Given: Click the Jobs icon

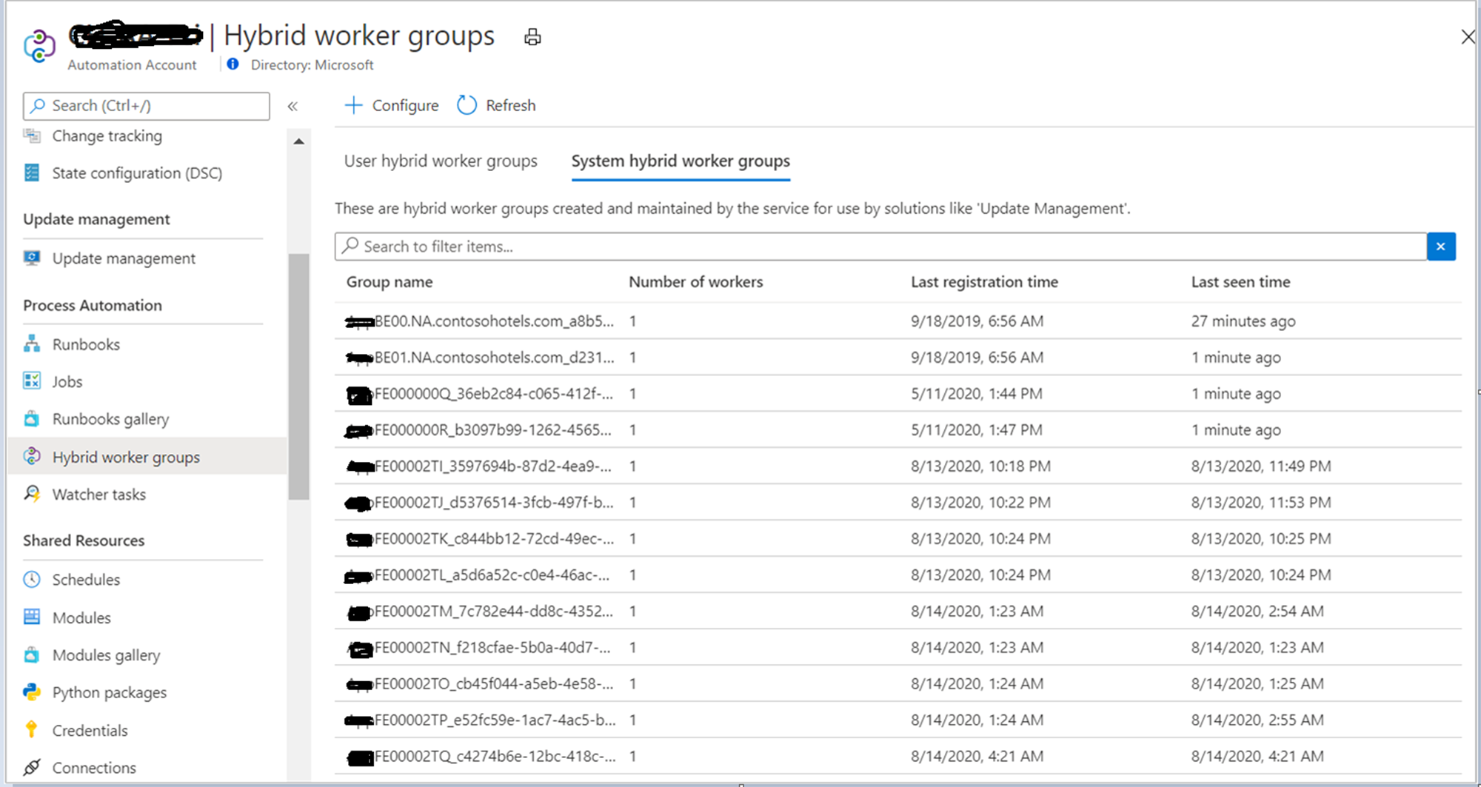Looking at the screenshot, I should click(x=32, y=381).
